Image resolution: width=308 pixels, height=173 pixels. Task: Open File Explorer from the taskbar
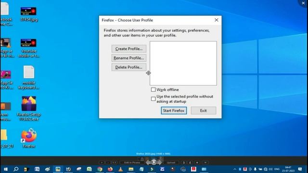[131, 169]
